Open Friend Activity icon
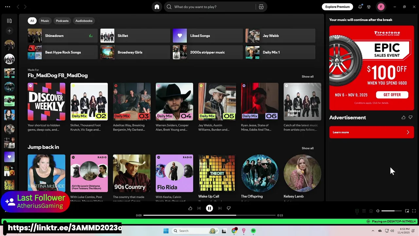The height and width of the screenshot is (236, 419). tap(369, 7)
